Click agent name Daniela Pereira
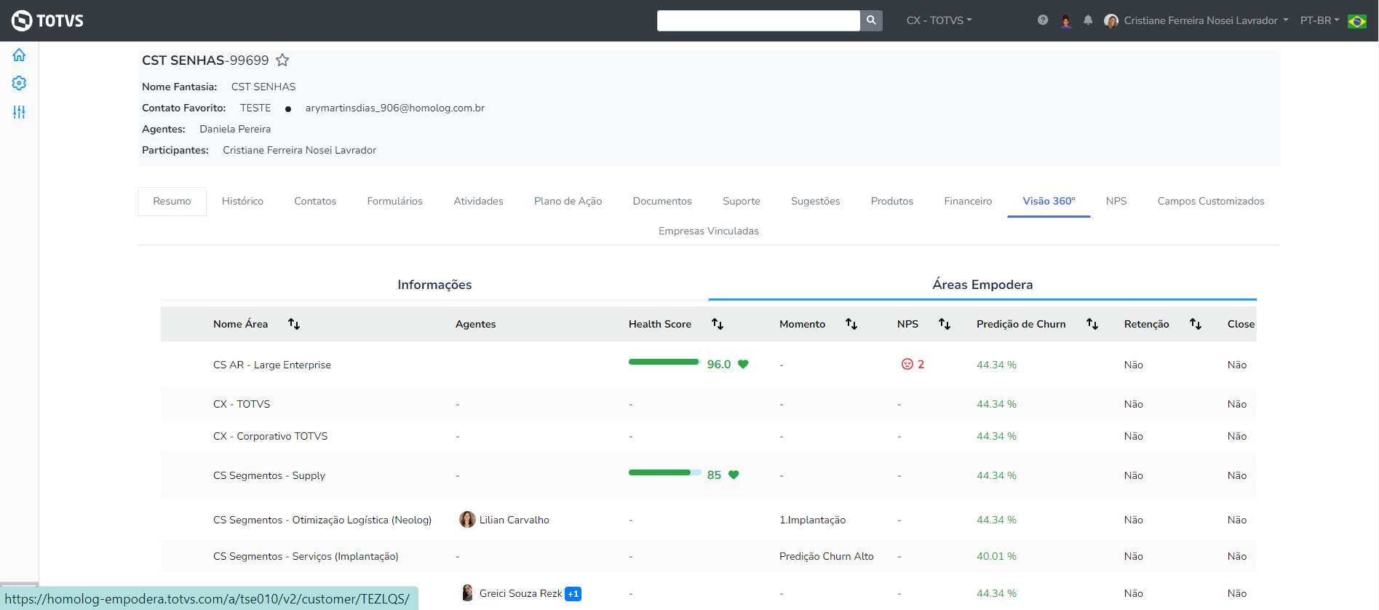This screenshot has width=1379, height=610. click(235, 130)
